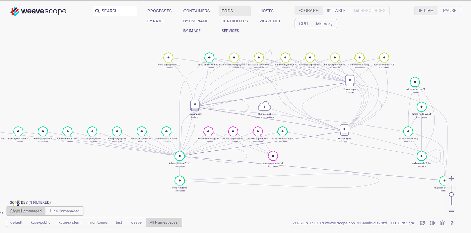Select the kube-proxy-c2jhc pod node
The width and height of the screenshot is (471, 233).
[43, 131]
